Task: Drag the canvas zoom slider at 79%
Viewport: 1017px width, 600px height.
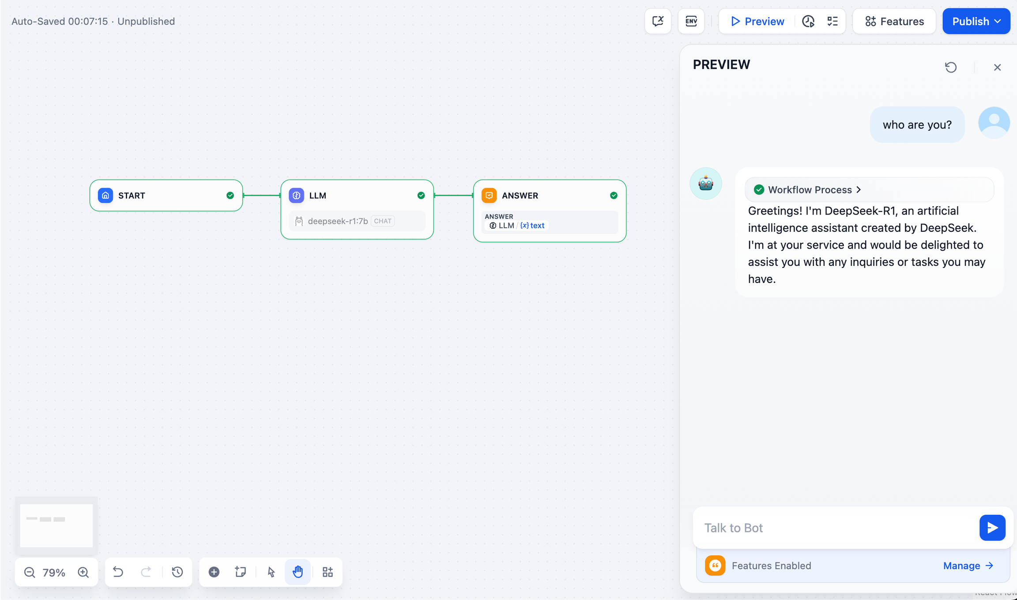Action: pos(54,571)
